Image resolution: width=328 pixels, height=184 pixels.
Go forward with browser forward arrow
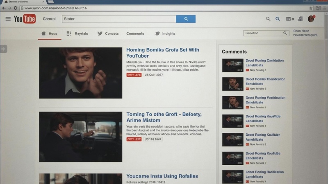click(9, 8)
